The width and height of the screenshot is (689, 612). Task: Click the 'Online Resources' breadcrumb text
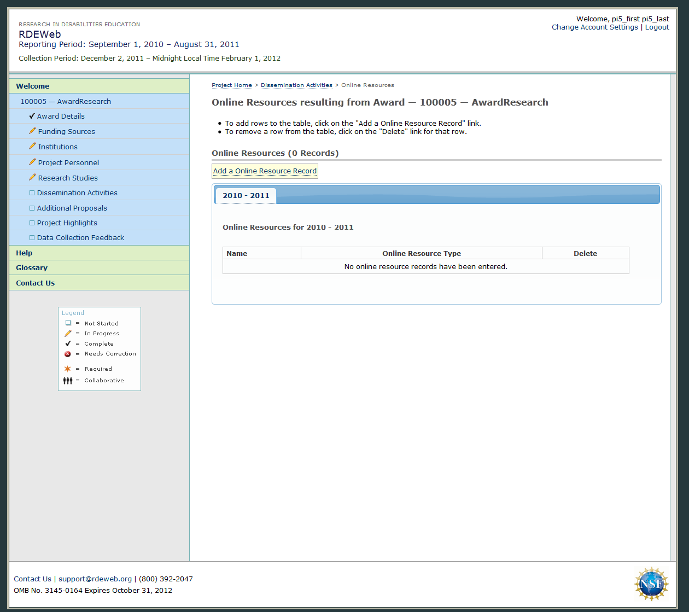click(x=367, y=85)
